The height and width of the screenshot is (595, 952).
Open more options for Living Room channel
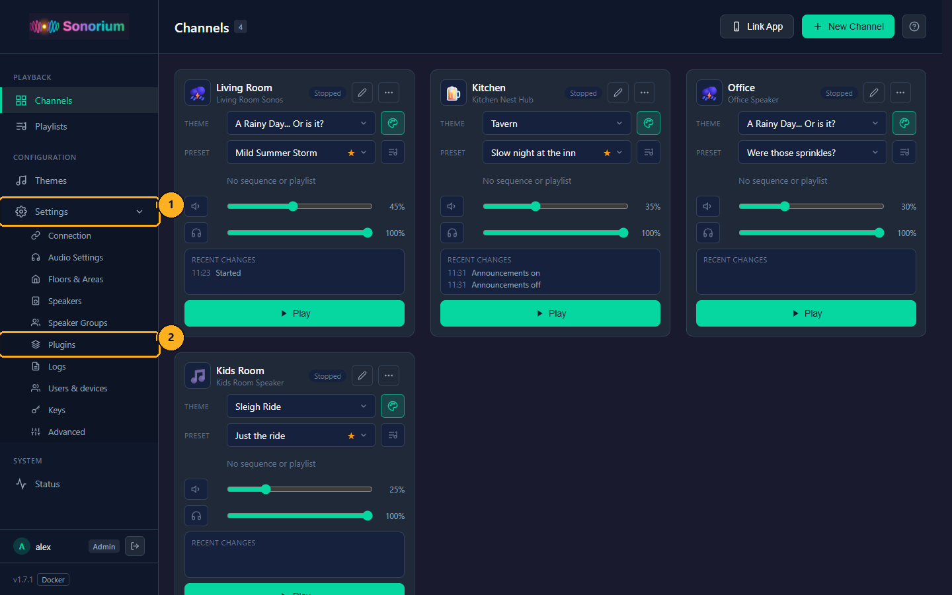point(389,93)
